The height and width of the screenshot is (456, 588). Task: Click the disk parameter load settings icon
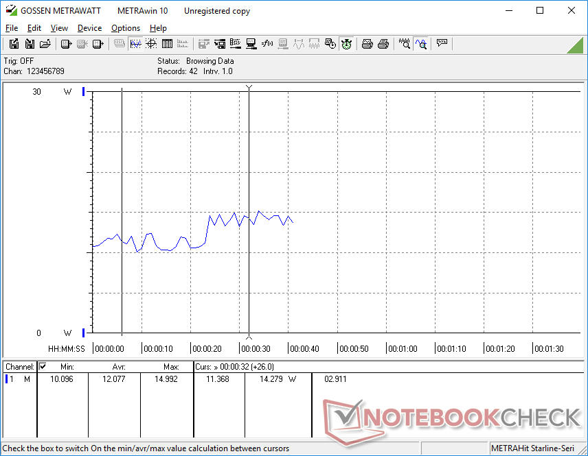220,44
